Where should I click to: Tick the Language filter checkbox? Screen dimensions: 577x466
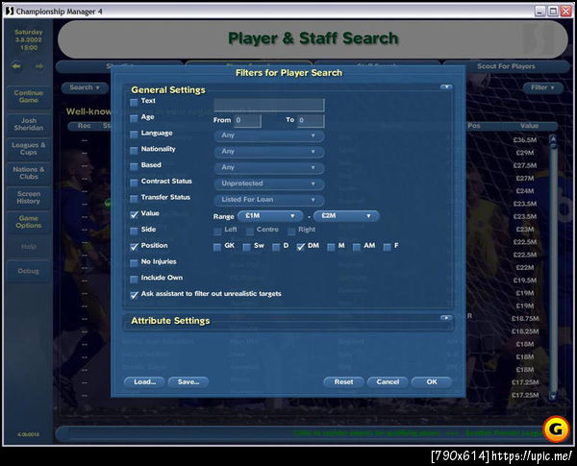click(x=134, y=135)
